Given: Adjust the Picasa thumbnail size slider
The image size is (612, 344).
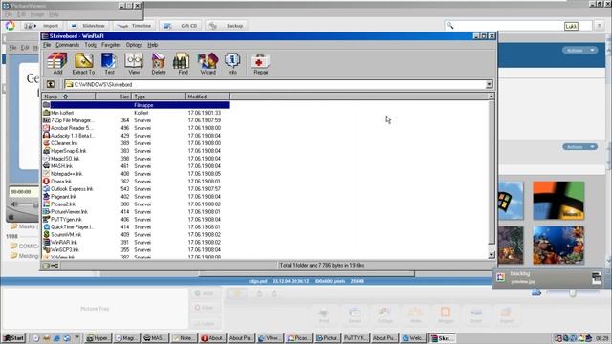Looking at the screenshot, I should tap(572, 293).
